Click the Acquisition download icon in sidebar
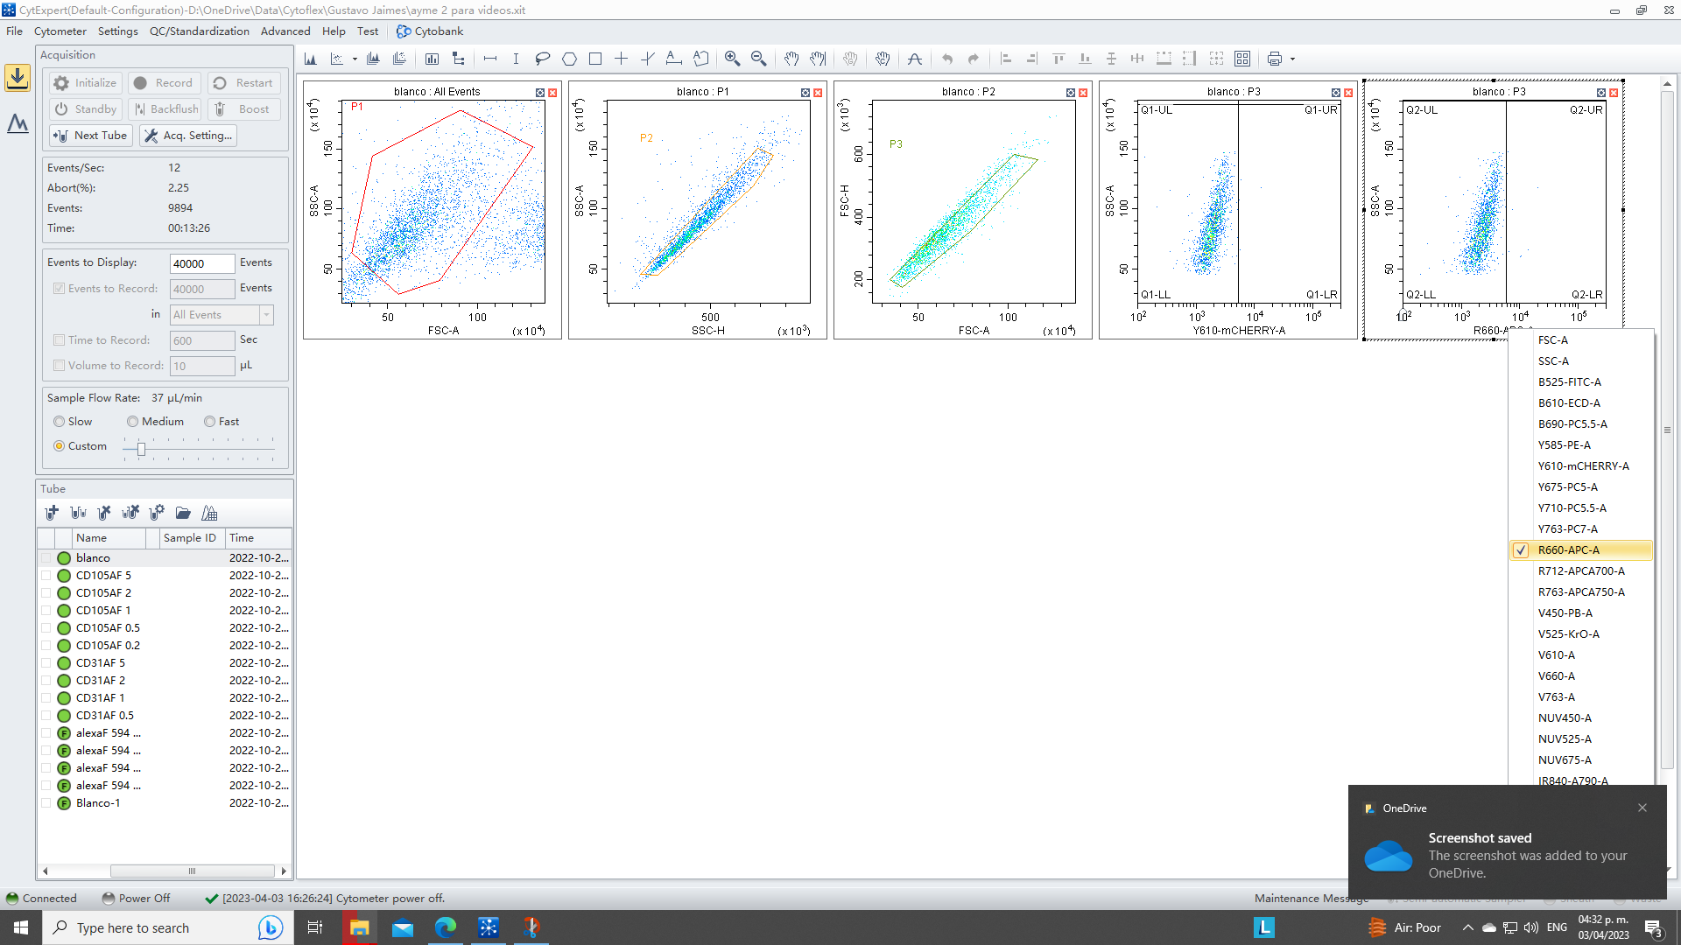Screen dimensions: 1681x945 click(x=18, y=78)
